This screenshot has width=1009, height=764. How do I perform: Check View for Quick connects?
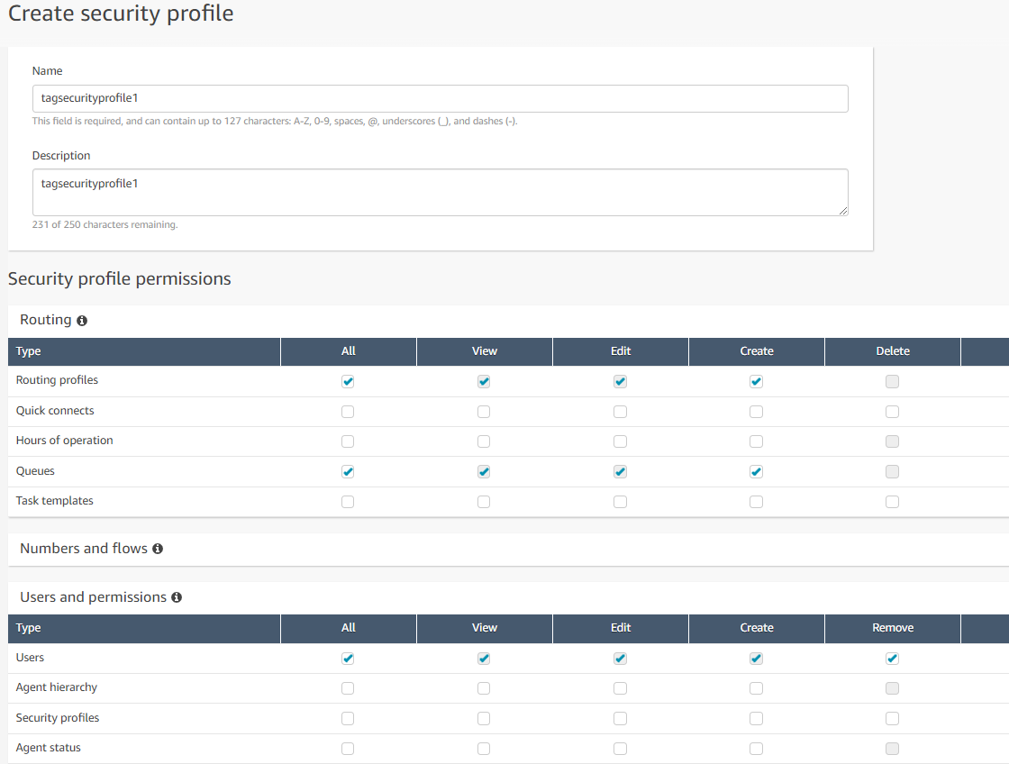(484, 412)
